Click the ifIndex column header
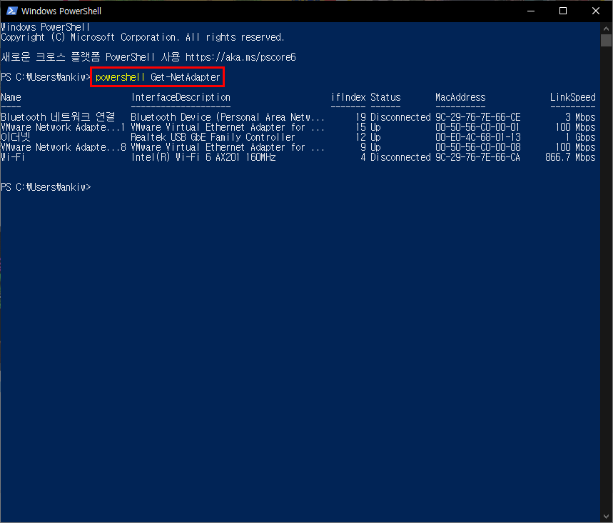This screenshot has height=523, width=613. [348, 97]
